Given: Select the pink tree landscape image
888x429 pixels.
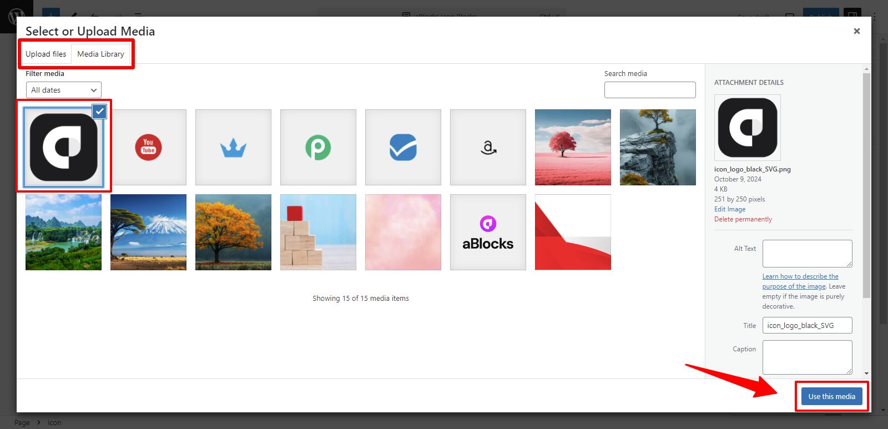Looking at the screenshot, I should point(573,147).
